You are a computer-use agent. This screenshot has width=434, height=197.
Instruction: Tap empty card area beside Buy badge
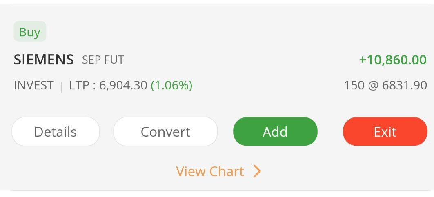204,32
